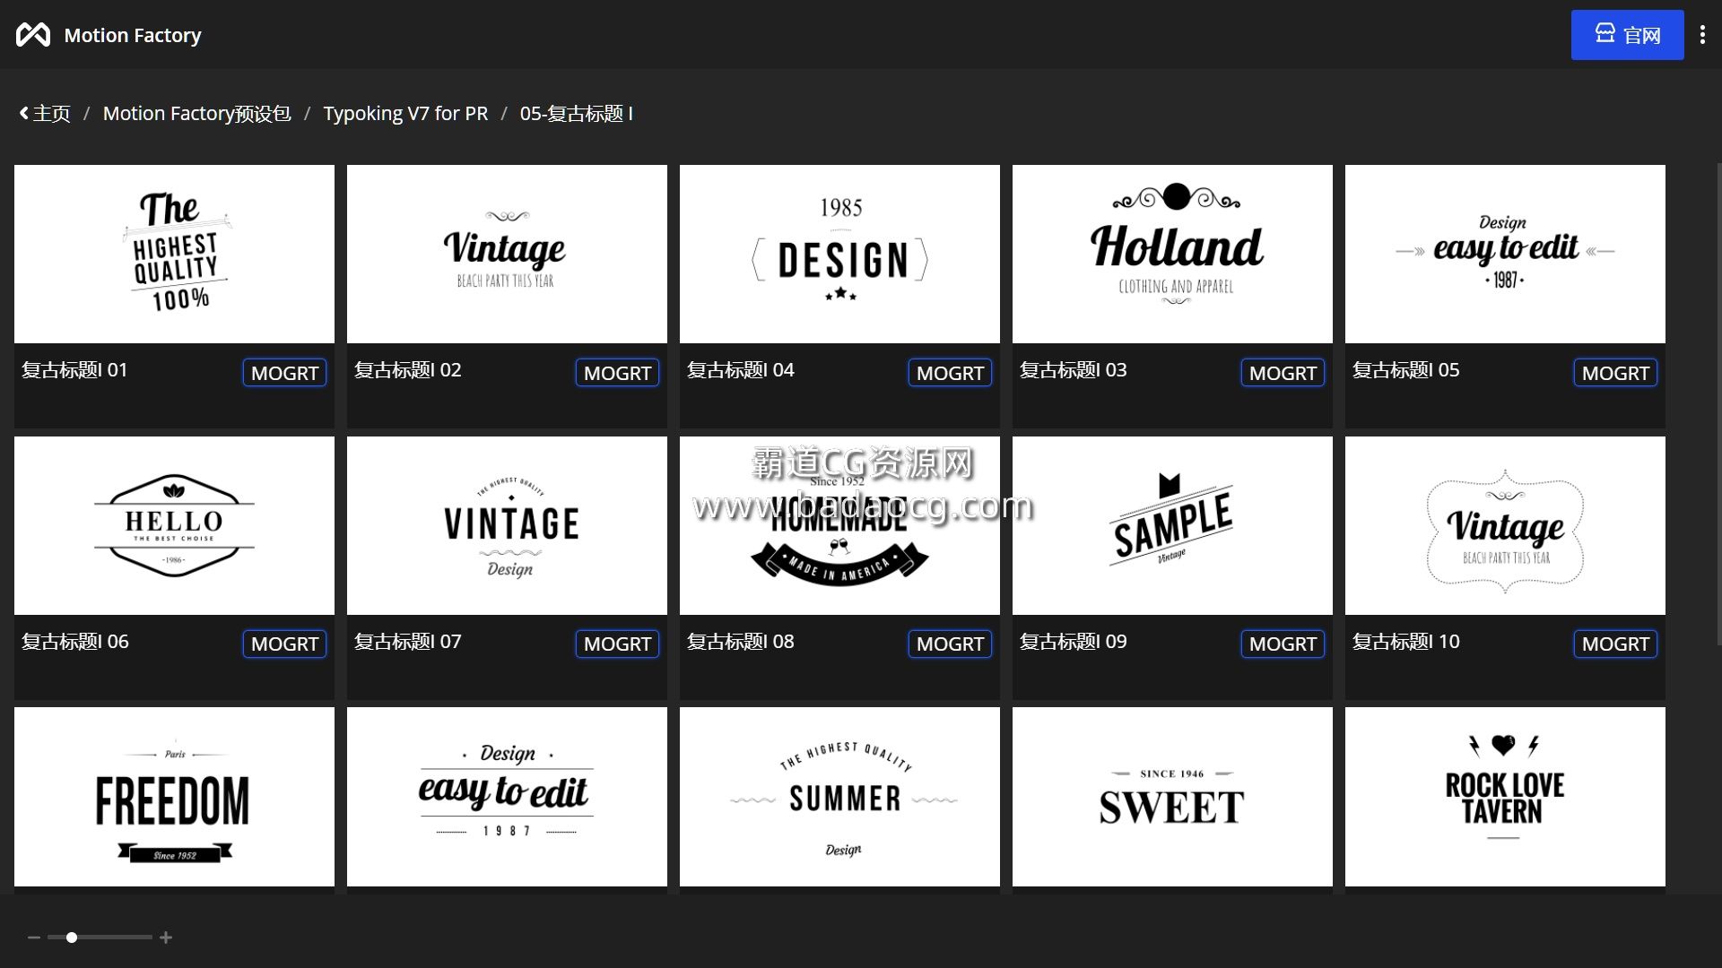Select the HOMEMADE Made in America thumbnail

(x=839, y=525)
